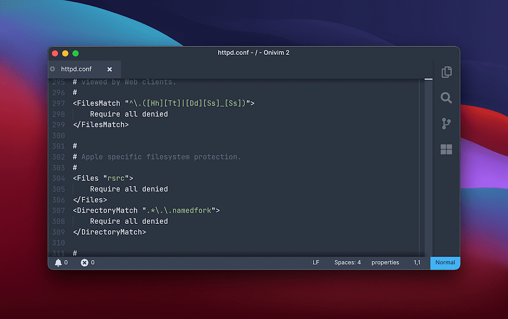The image size is (508, 319).
Task: Click the gear icon on httpd.conf tab
Action: 52,69
